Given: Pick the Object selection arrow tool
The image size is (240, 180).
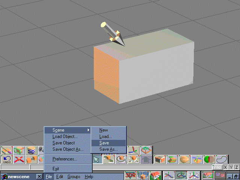Looking at the screenshot, I should click(97, 159).
